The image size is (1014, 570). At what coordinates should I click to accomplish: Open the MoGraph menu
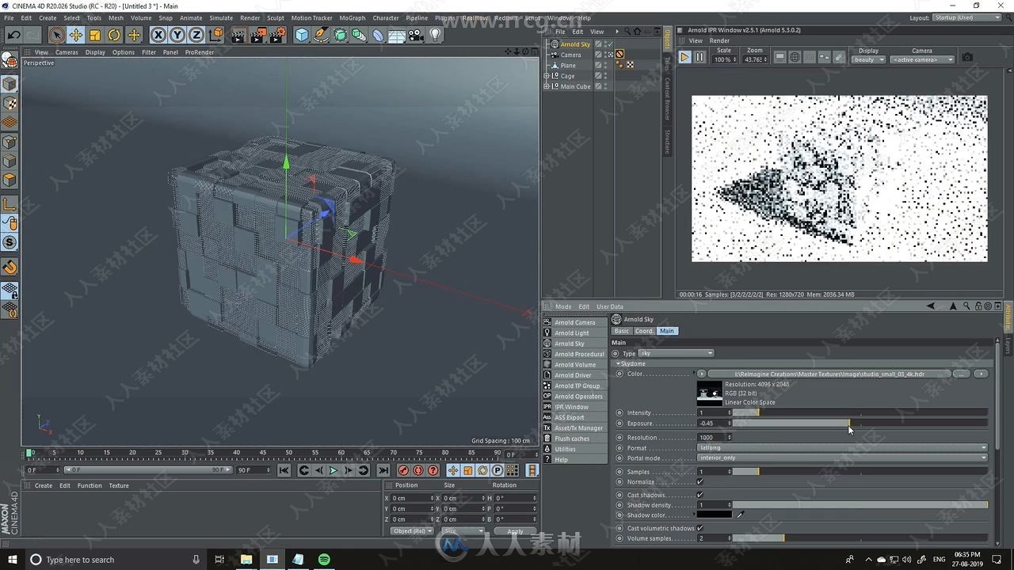pyautogui.click(x=353, y=17)
